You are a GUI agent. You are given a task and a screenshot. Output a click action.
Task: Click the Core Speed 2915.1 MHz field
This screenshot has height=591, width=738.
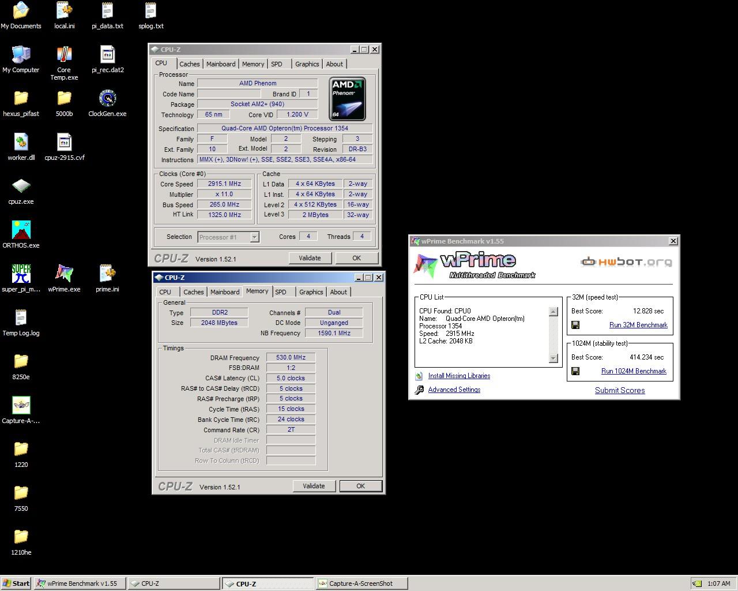pos(224,184)
